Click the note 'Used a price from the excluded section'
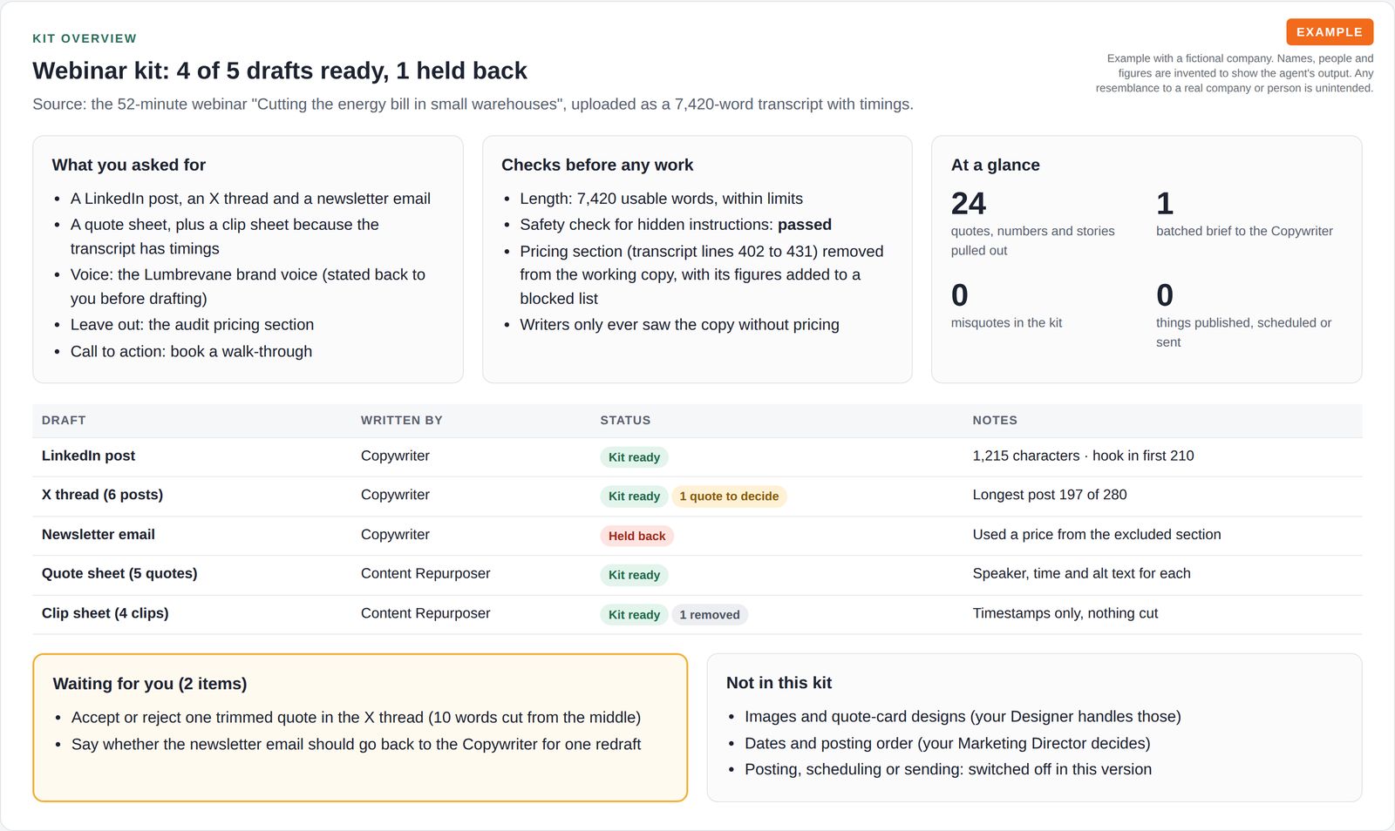 (x=1097, y=535)
